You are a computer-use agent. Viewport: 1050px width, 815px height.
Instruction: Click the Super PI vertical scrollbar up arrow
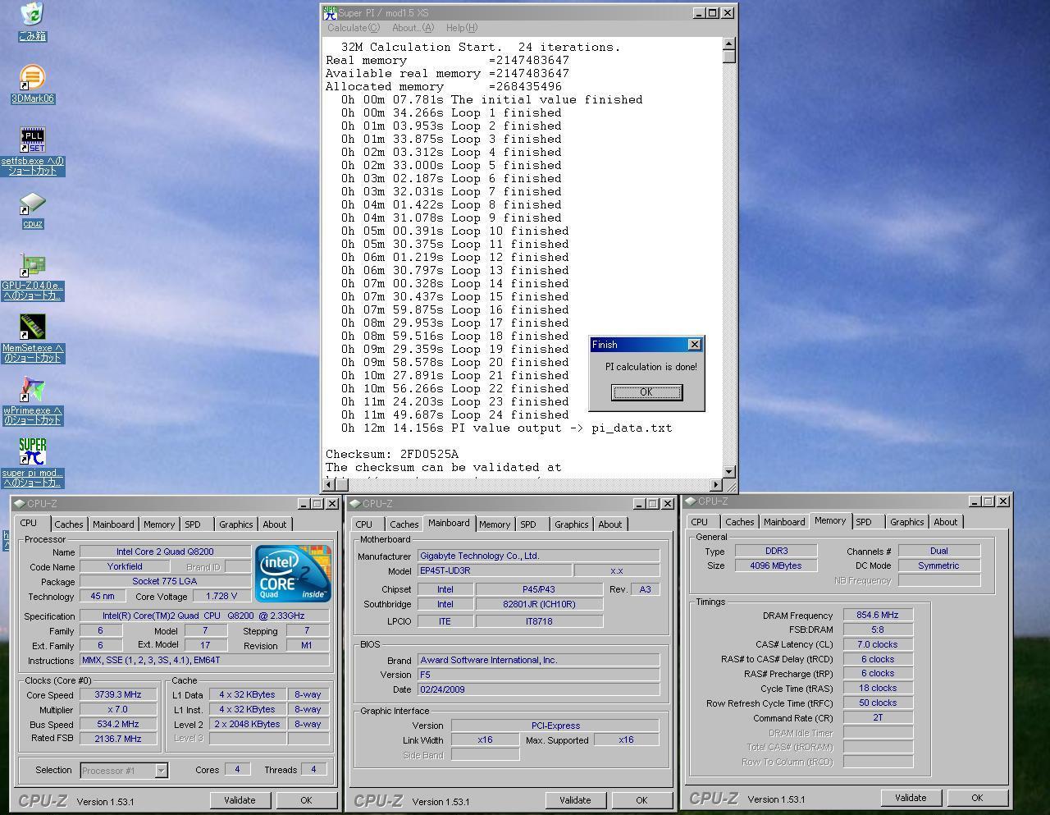click(729, 43)
